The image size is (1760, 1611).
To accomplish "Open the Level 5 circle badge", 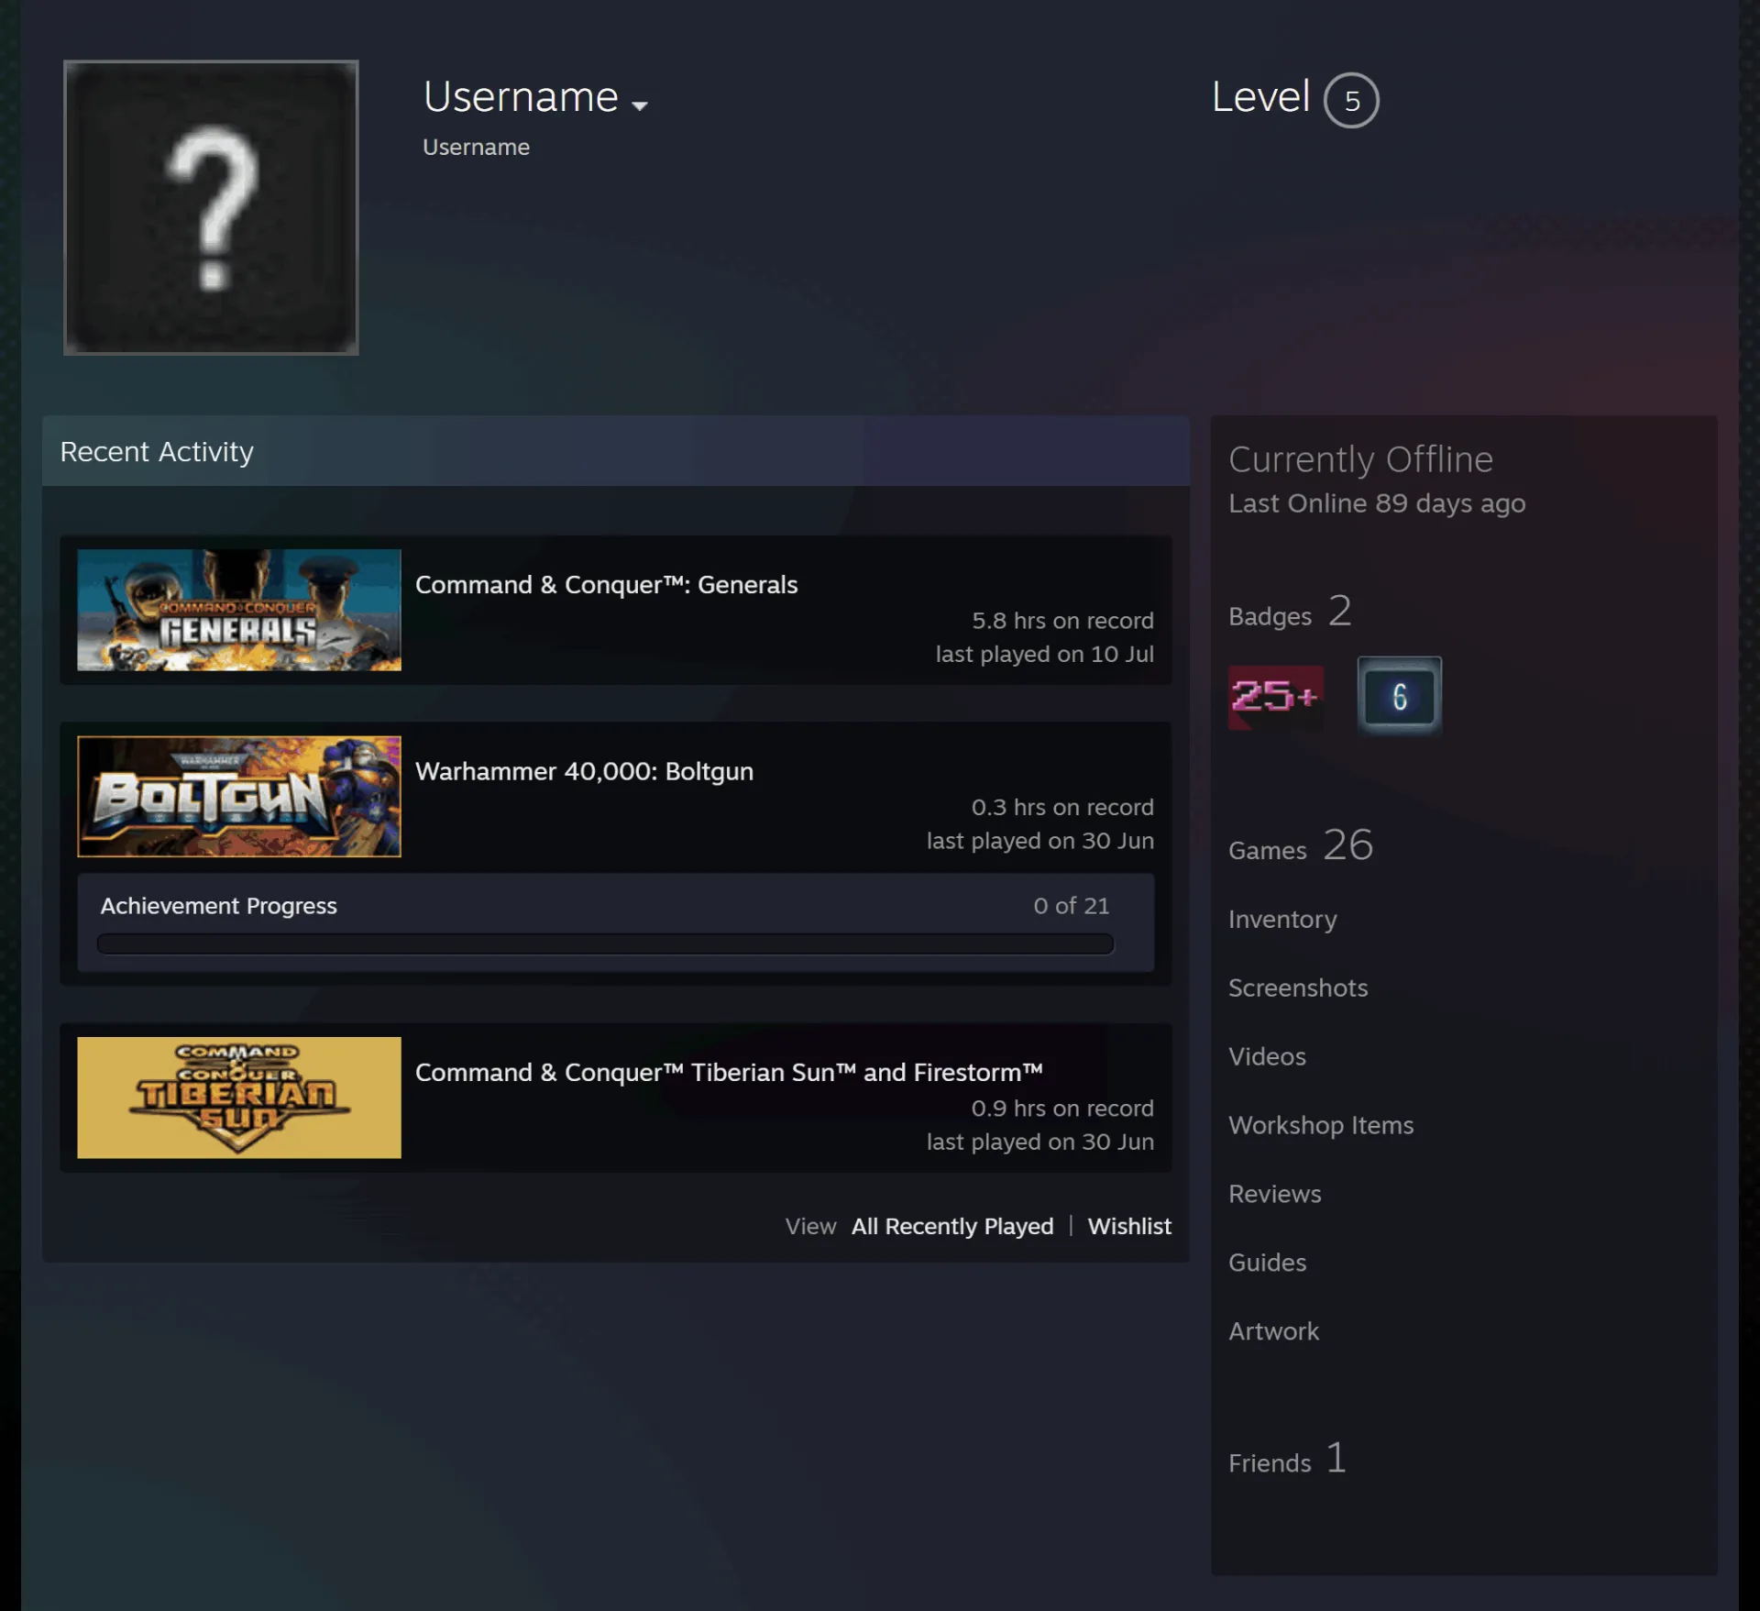I will [x=1351, y=100].
